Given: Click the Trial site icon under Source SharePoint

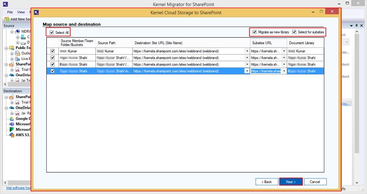Looking at the screenshot, I should coord(17,70).
